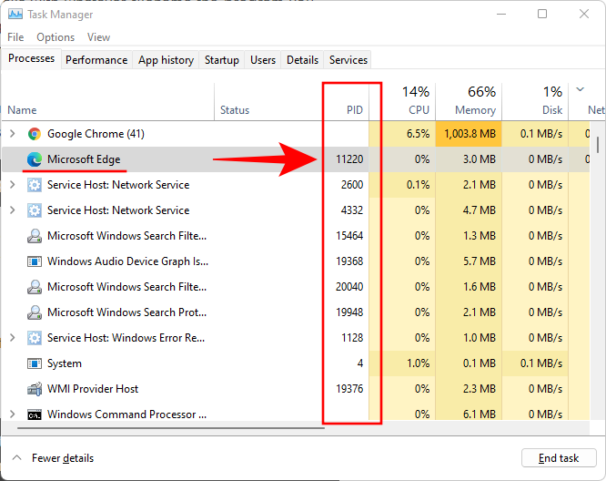This screenshot has width=606, height=481.
Task: Expand the Windows Command Processor group
Action: pos(12,414)
